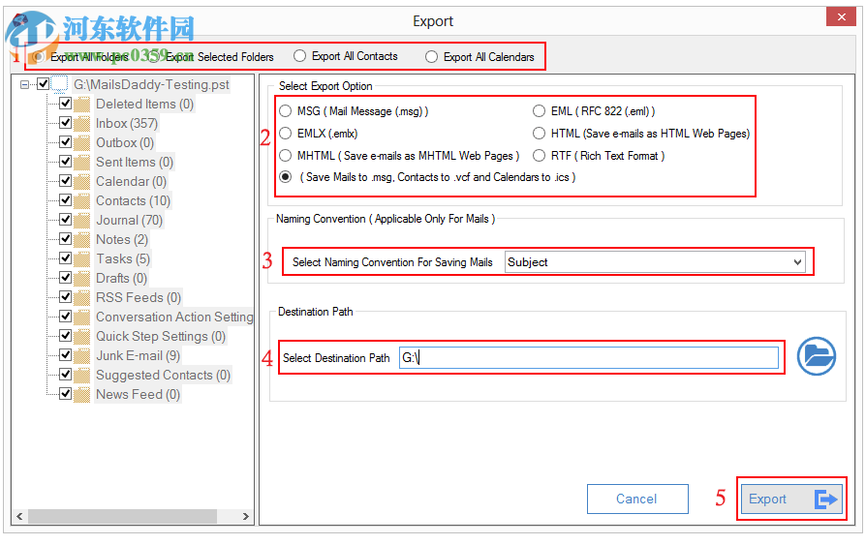This screenshot has width=866, height=545.
Task: Open the browse destination folder icon
Action: pos(817,356)
